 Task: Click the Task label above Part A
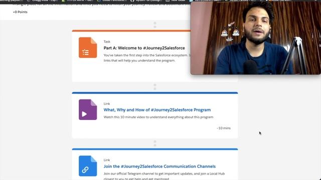(x=107, y=41)
